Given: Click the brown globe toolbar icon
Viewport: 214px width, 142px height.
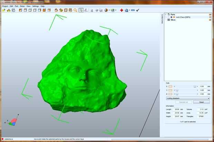Looking at the screenshot, I should click(x=106, y=10).
